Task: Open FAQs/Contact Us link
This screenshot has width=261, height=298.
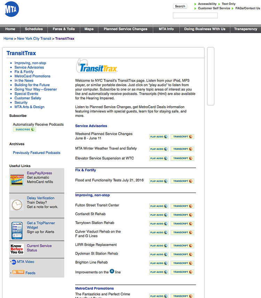Action: point(248,8)
